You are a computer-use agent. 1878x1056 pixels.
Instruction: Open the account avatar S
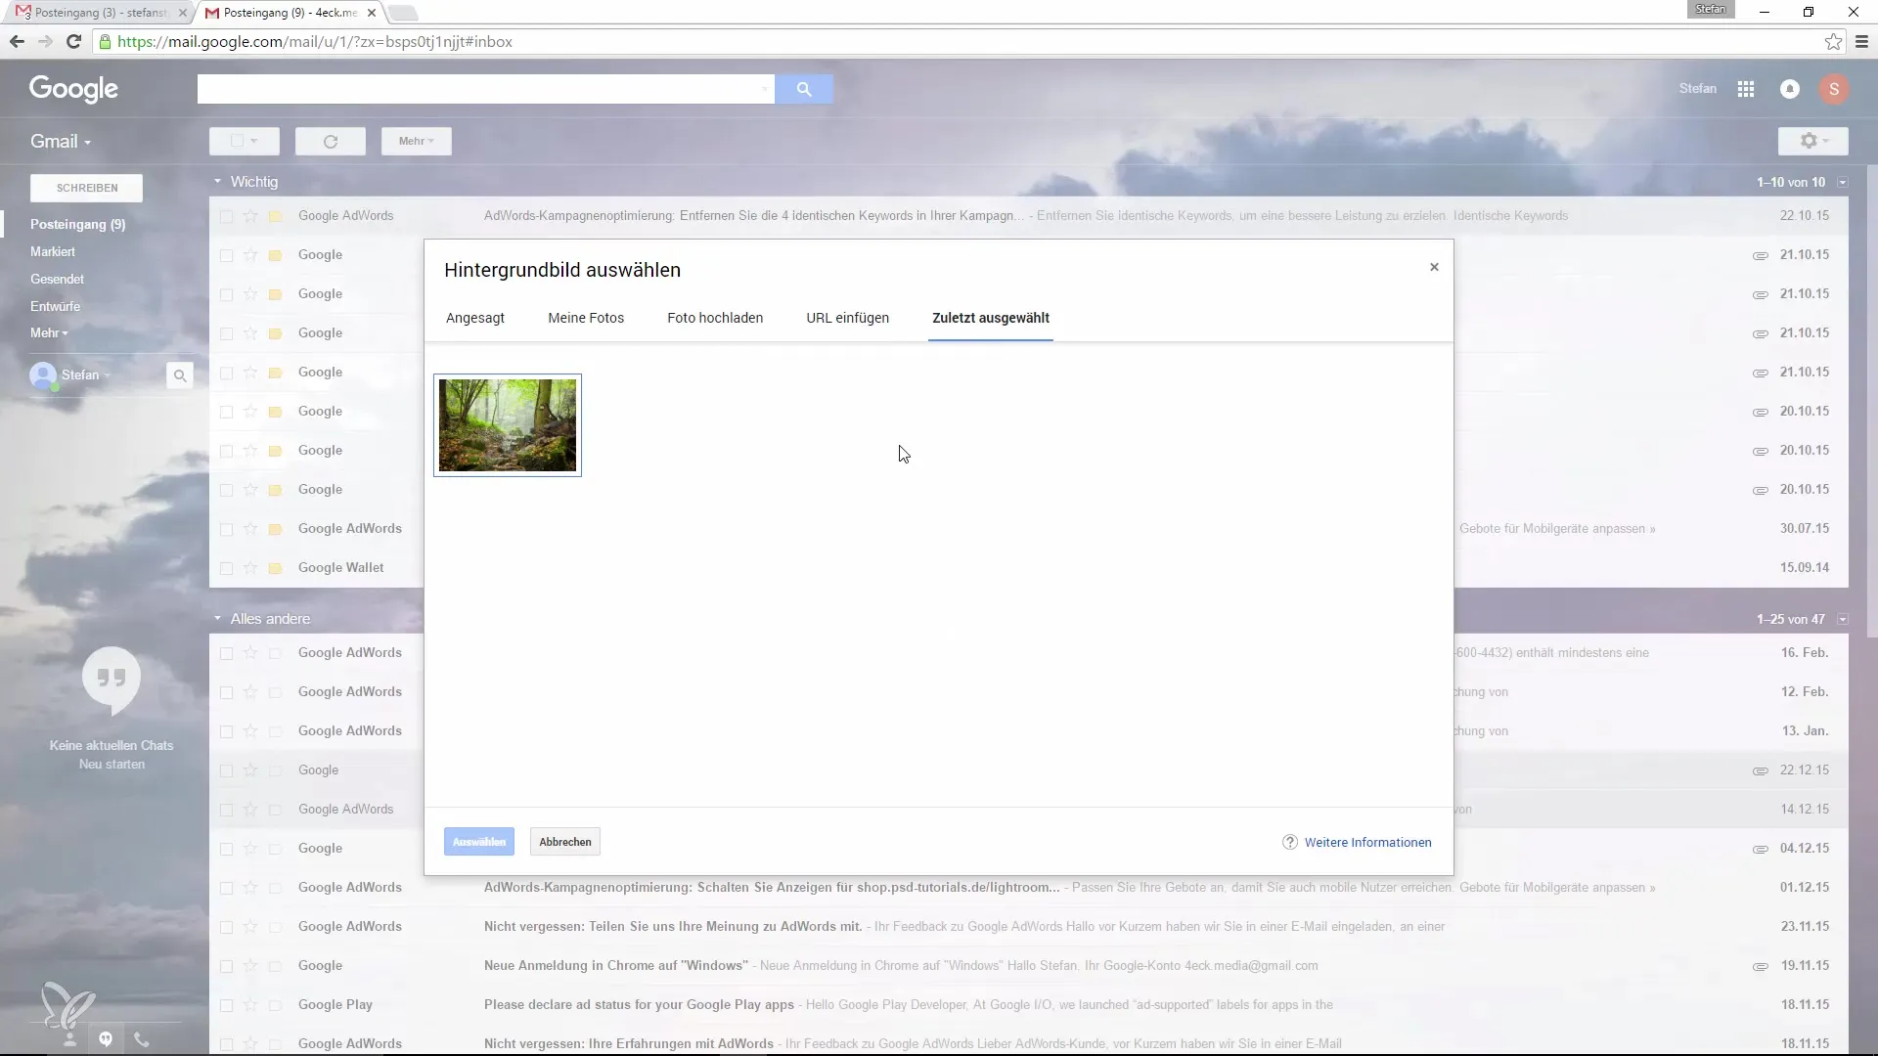(x=1834, y=89)
